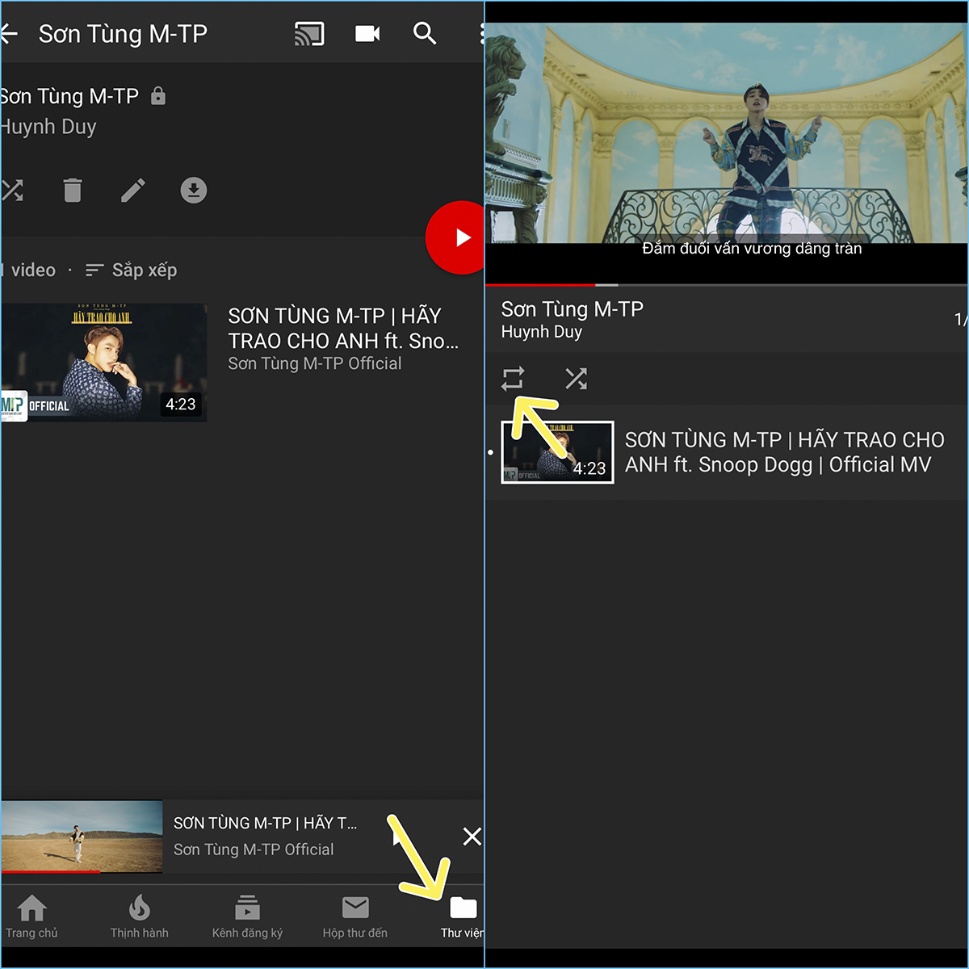Screen dimensions: 969x969
Task: Delete playlist using trash icon
Action: click(x=73, y=191)
